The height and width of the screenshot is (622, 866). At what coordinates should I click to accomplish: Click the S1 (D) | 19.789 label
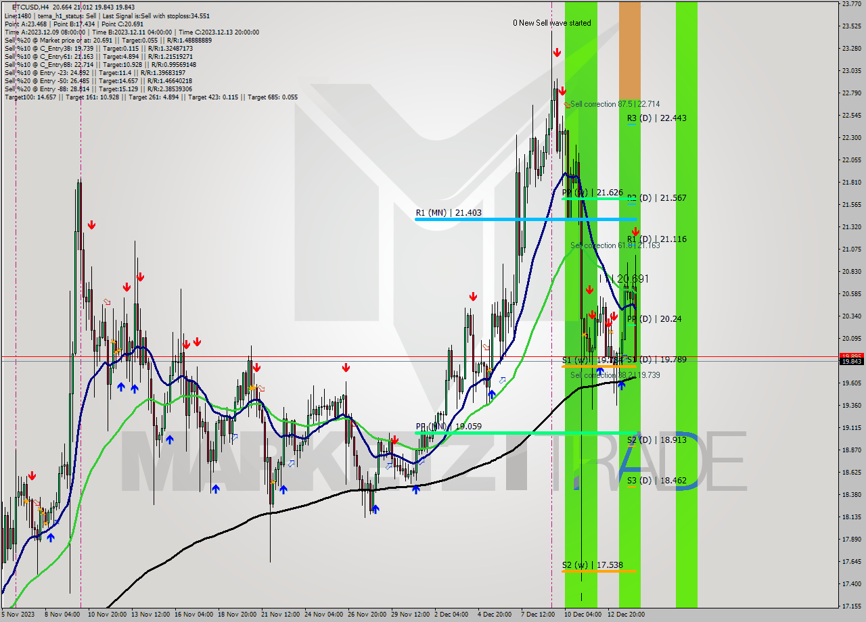(656, 360)
